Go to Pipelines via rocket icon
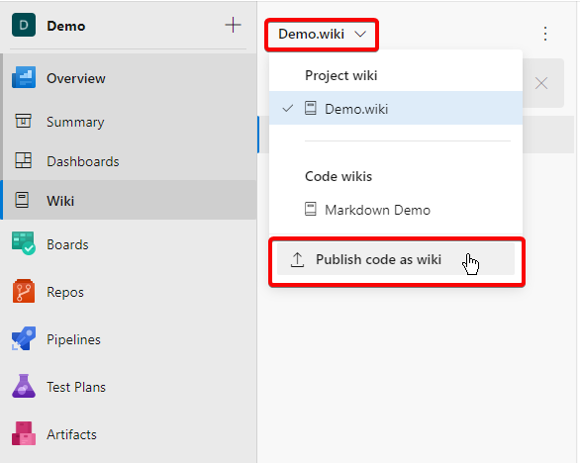 click(x=24, y=338)
